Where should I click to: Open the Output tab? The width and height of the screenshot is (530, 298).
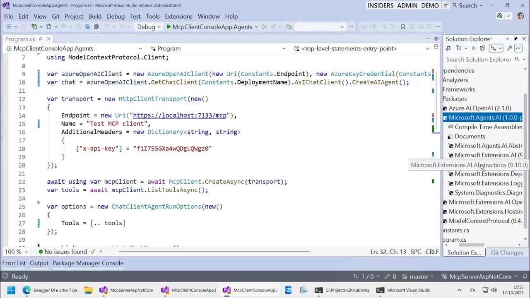click(39, 263)
